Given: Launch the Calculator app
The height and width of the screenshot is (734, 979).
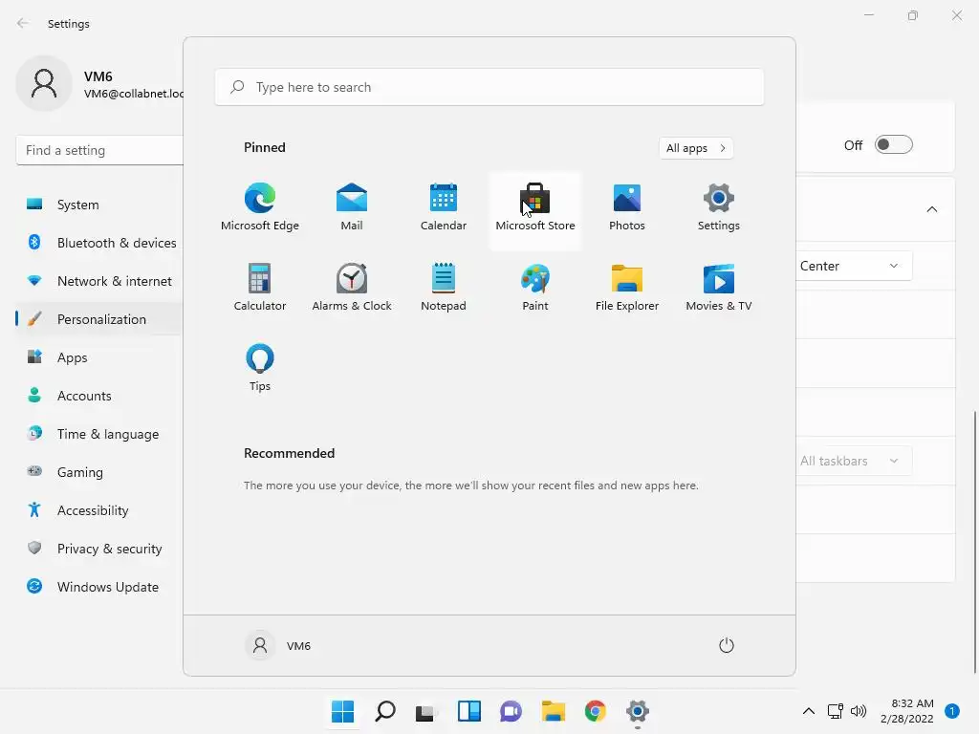Looking at the screenshot, I should (x=260, y=288).
